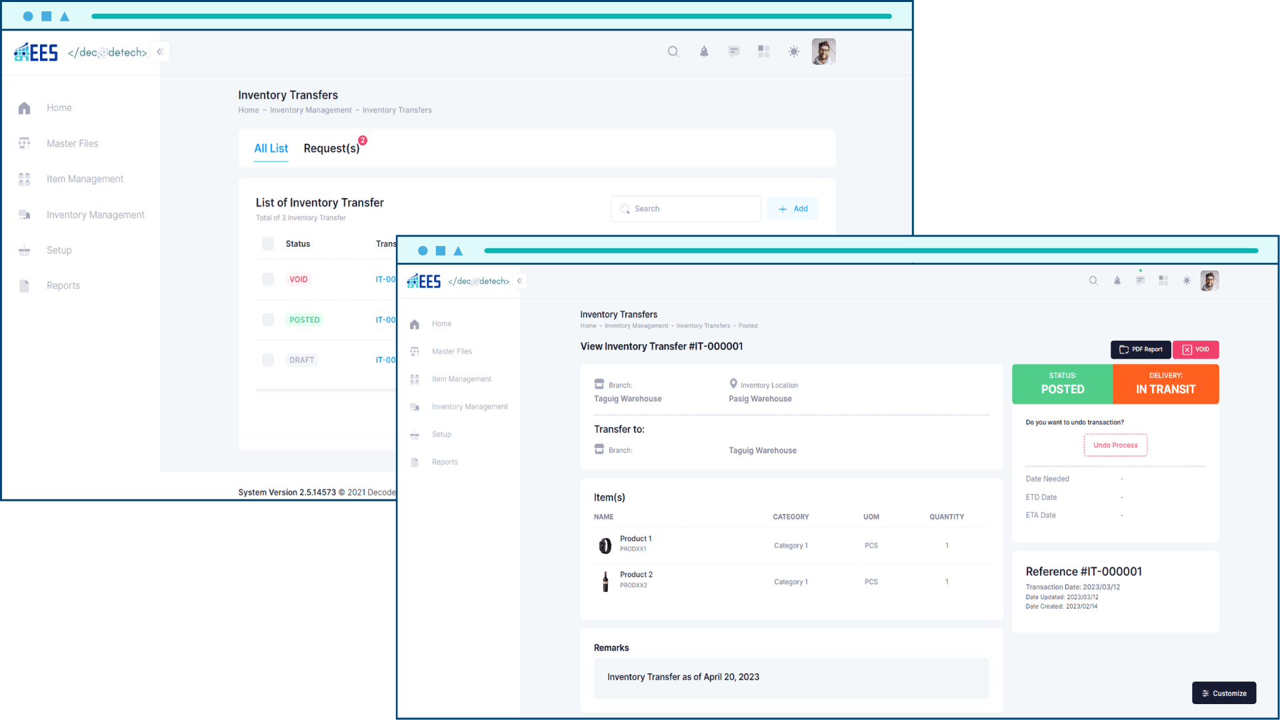Toggle theme sun icon in front window header
Viewport: 1280px width, 720px height.
(1187, 281)
